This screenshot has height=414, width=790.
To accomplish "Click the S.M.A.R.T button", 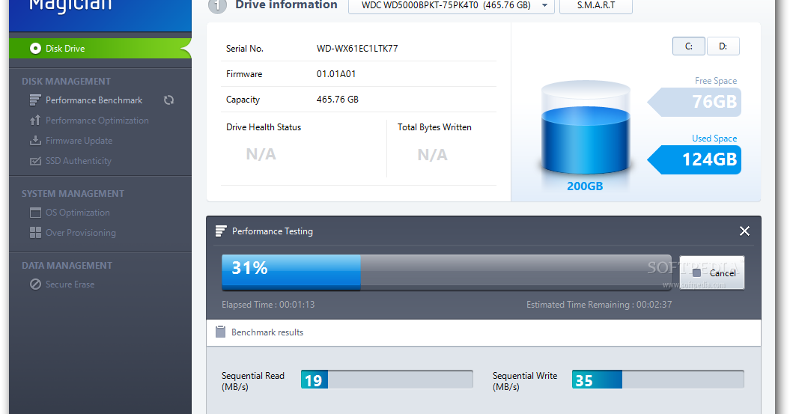I will 596,5.
